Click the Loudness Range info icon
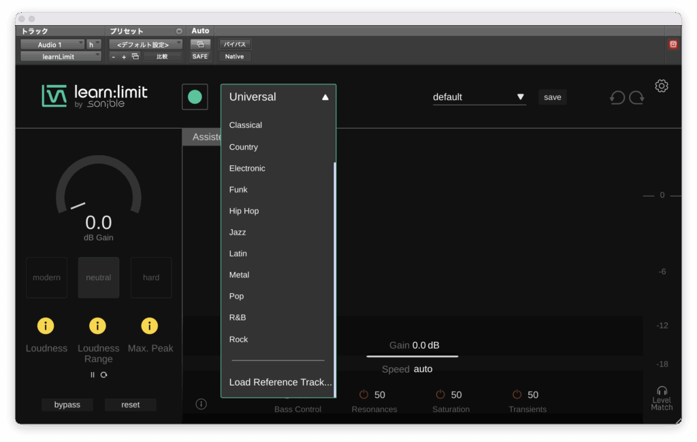Screen dimensions: 697x442 (97, 326)
